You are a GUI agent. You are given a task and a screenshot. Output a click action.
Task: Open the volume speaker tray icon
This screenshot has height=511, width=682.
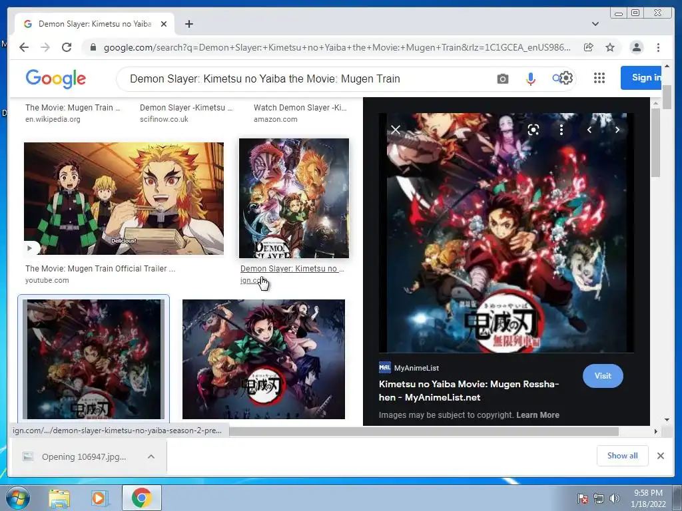point(614,498)
